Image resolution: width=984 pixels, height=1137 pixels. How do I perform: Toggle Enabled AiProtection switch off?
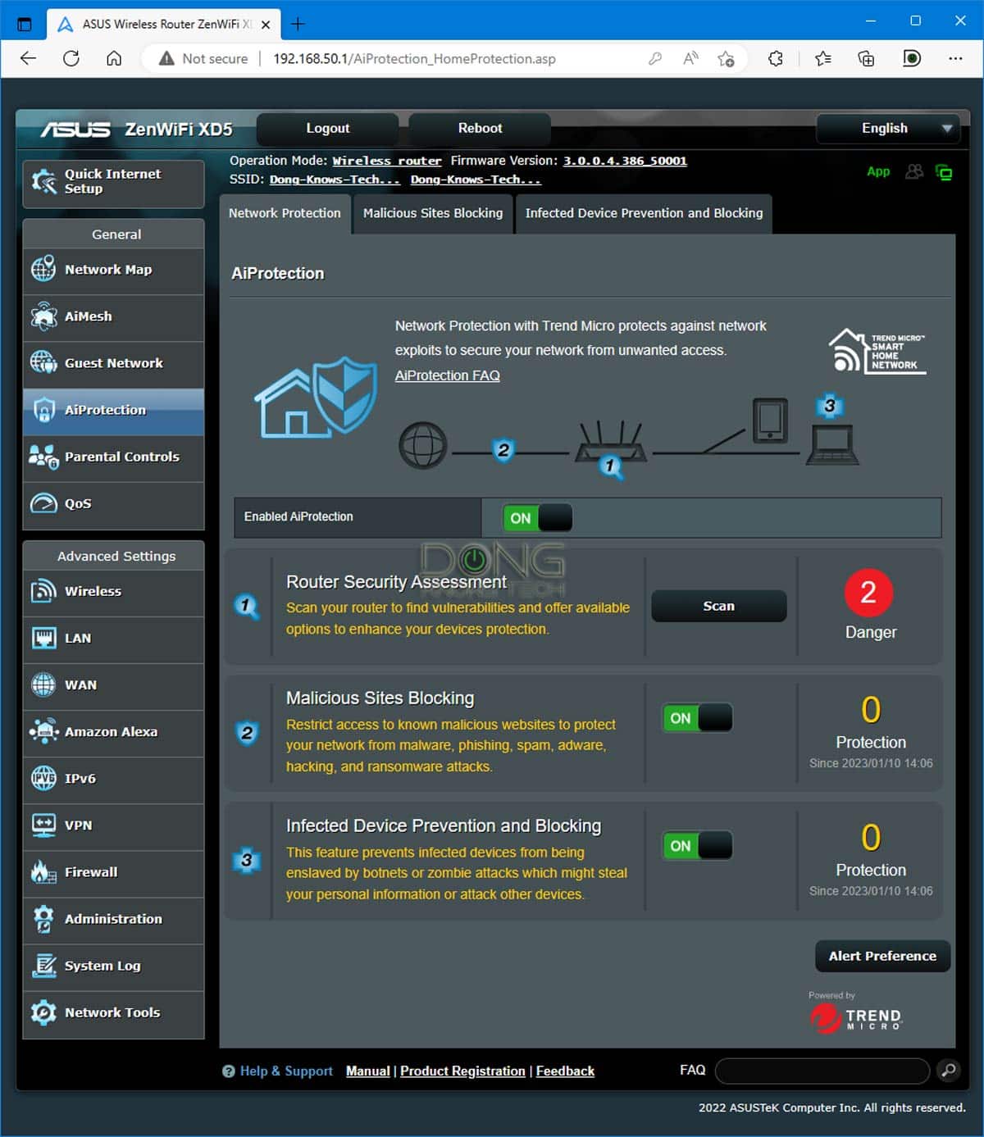538,518
